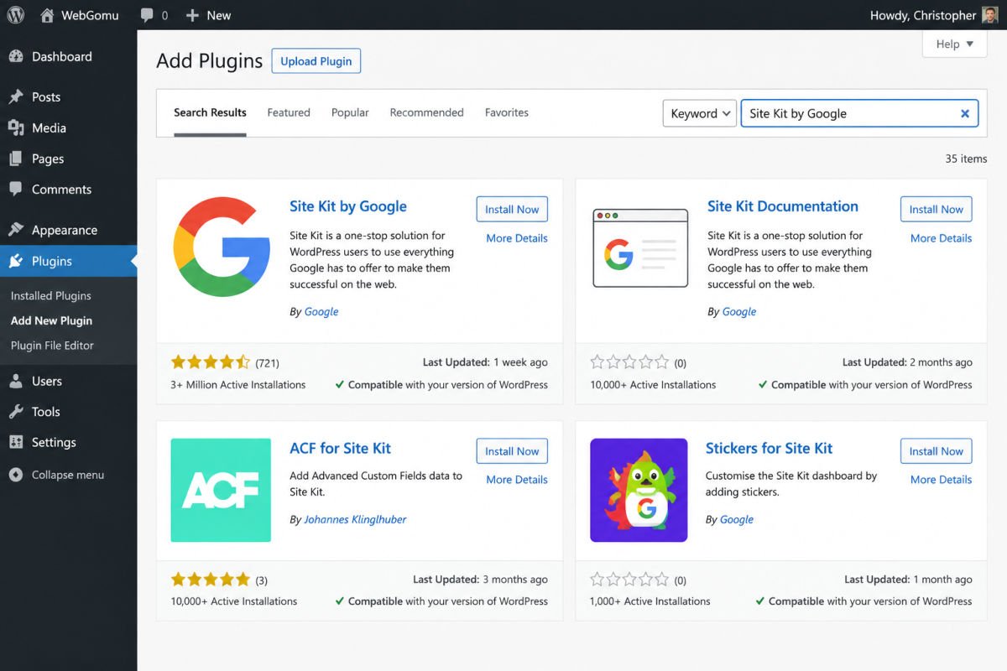1007x671 pixels.
Task: Click "1,000+ Active Installations" text
Action: click(x=650, y=601)
